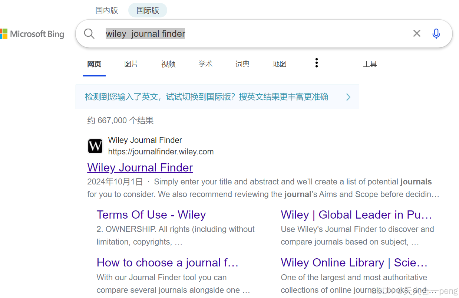Click the magnifying glass search icon
This screenshot has height=298, width=459.
(x=89, y=33)
